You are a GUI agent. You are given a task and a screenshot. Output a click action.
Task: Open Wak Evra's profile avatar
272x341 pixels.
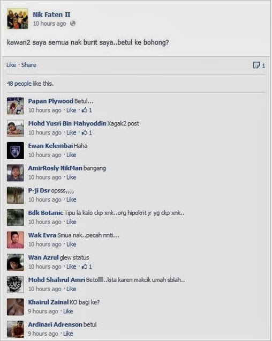[x=16, y=240]
